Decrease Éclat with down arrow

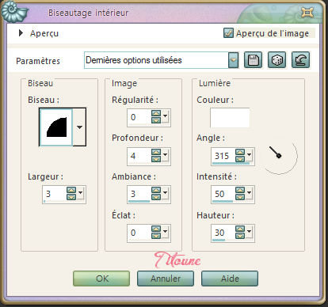tap(156, 236)
